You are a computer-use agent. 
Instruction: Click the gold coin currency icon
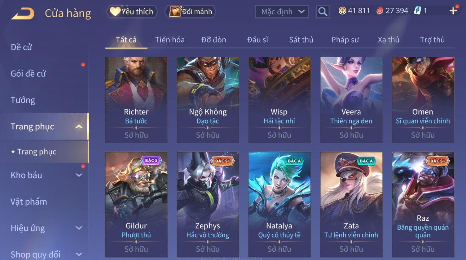342,11
